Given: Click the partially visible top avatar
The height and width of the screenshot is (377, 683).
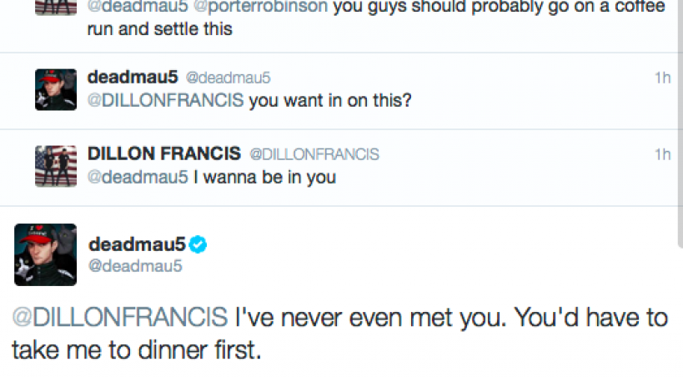Looking at the screenshot, I should tap(56, 7).
